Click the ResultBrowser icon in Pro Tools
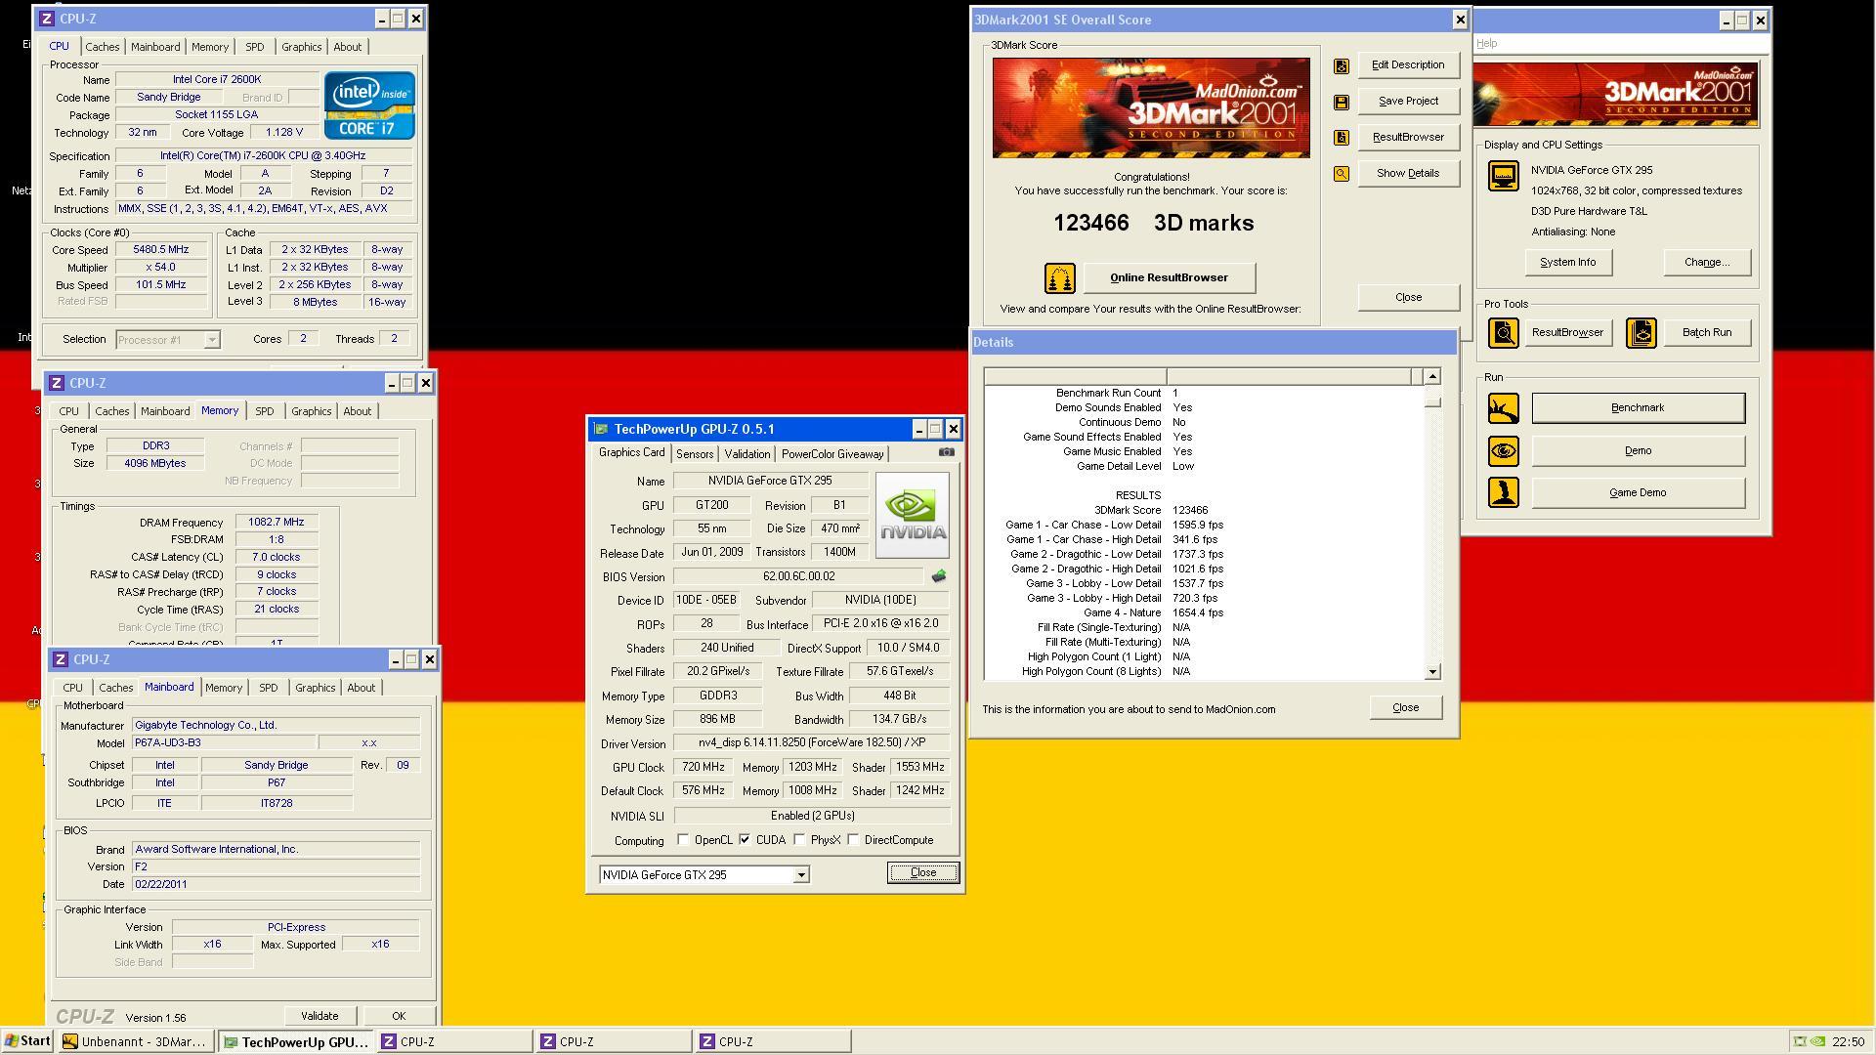 (1503, 333)
